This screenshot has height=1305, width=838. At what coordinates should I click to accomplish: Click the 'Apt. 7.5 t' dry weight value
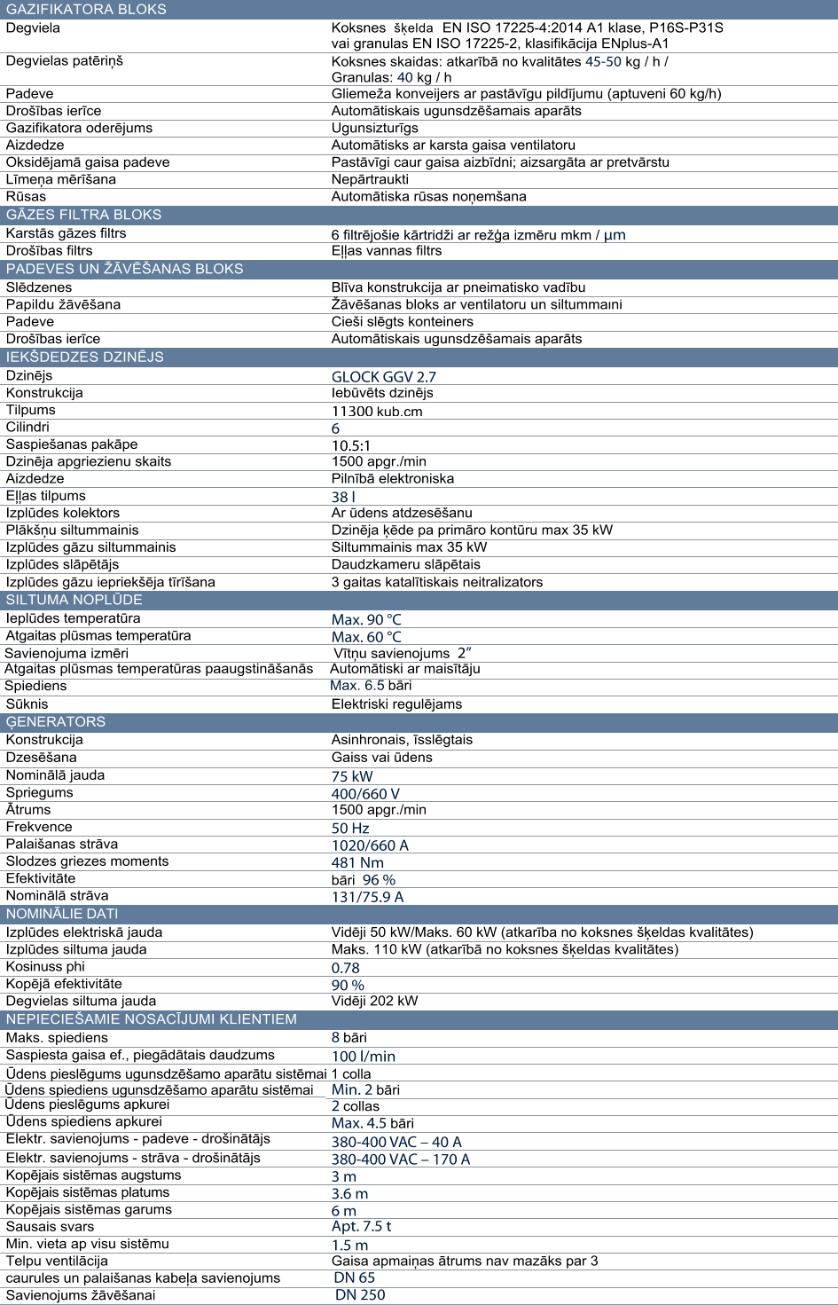click(361, 1226)
